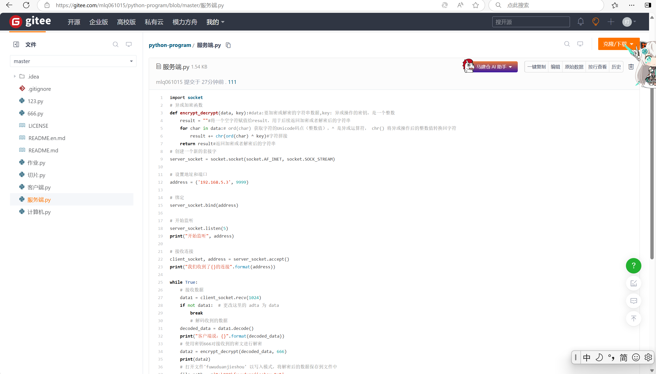Click the notification bell icon

pos(580,22)
